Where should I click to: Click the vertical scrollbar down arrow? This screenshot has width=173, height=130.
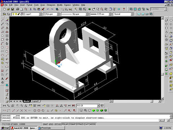click(162, 98)
